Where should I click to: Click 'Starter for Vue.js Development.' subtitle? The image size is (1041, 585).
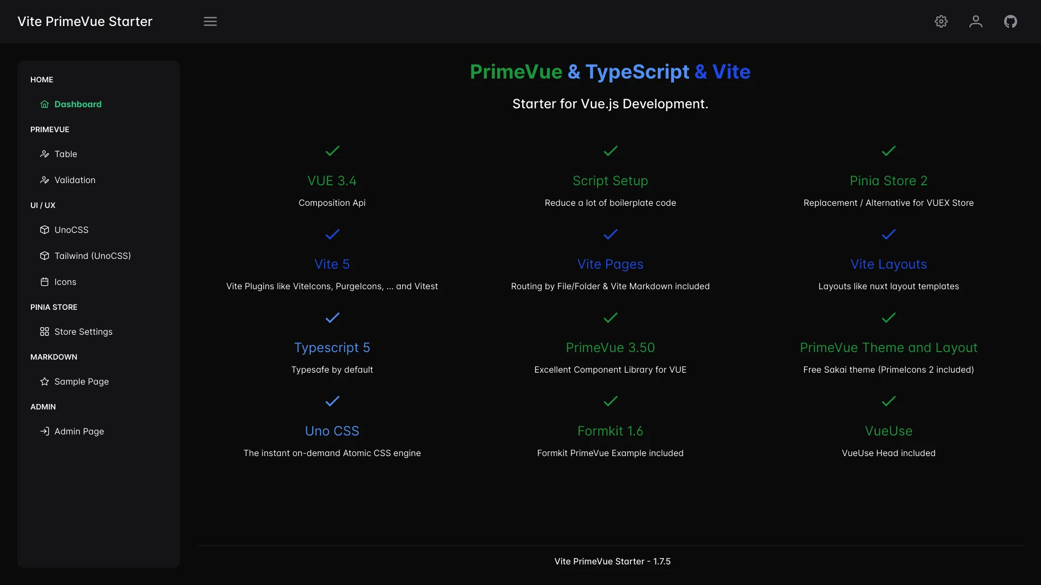[x=611, y=104]
